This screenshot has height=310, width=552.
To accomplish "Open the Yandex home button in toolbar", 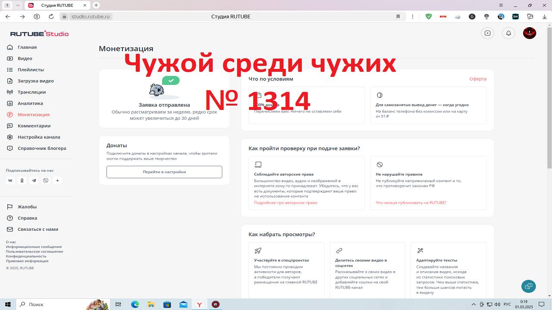I will pos(37,16).
